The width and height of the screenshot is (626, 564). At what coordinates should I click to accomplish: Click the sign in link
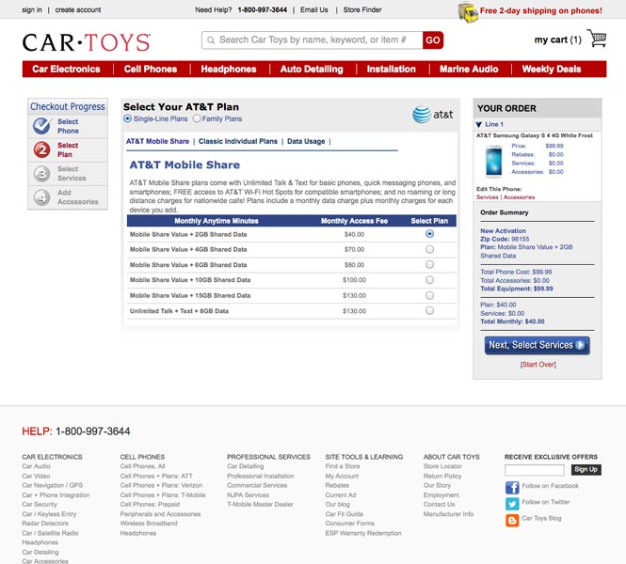32,9
